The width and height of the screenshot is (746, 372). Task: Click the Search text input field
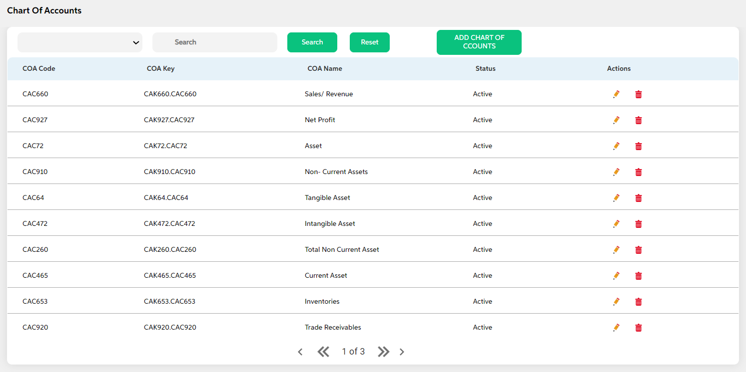click(215, 42)
